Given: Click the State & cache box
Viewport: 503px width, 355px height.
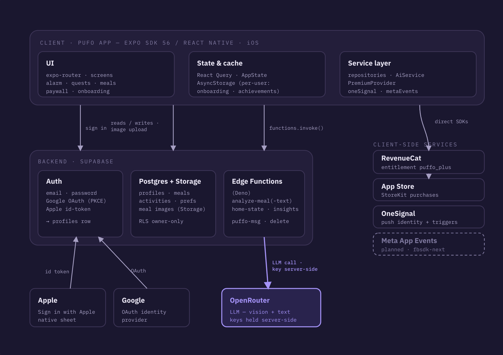Looking at the screenshot, I should (x=257, y=74).
